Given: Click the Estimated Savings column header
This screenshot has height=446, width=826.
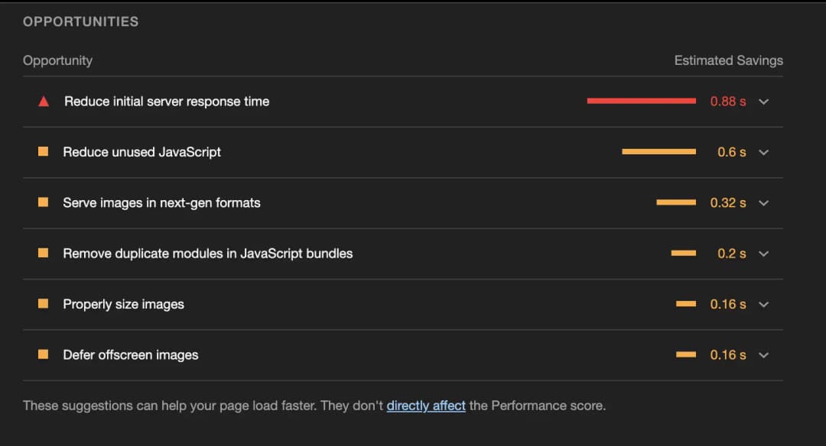Looking at the screenshot, I should tap(728, 60).
